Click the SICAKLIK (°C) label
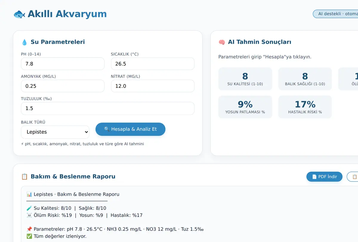Viewport: 358px width, 242px height. point(125,54)
